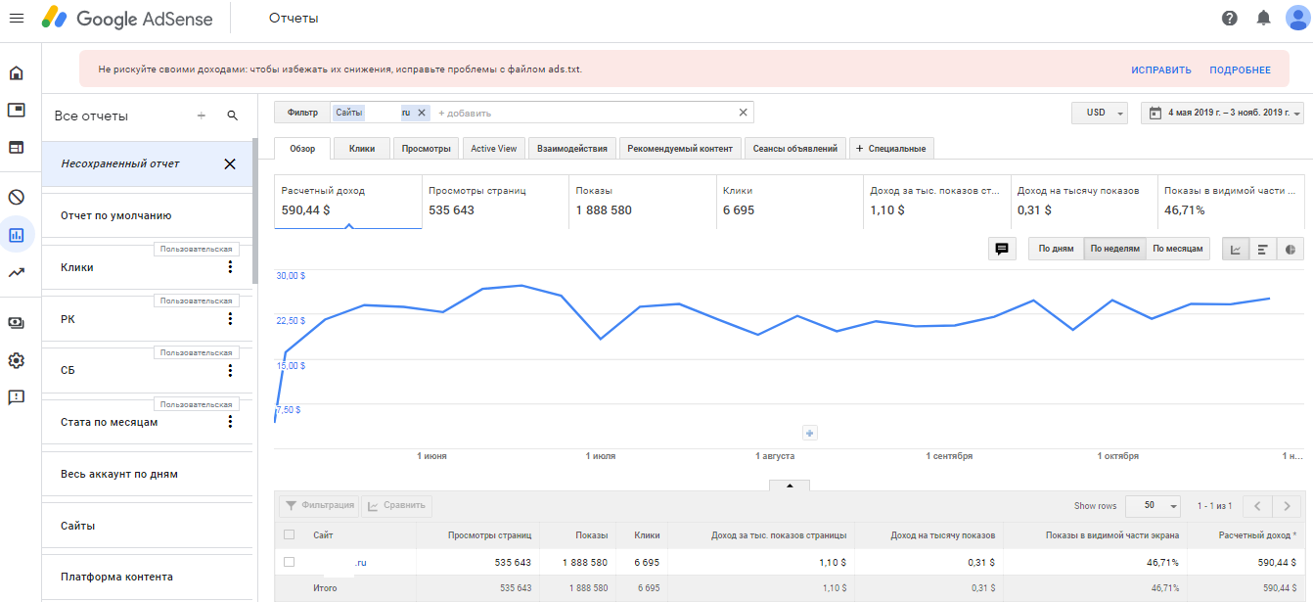Screen dimensions: 1313x602
Task: Switch to the "Клики" tab
Action: click(x=362, y=149)
